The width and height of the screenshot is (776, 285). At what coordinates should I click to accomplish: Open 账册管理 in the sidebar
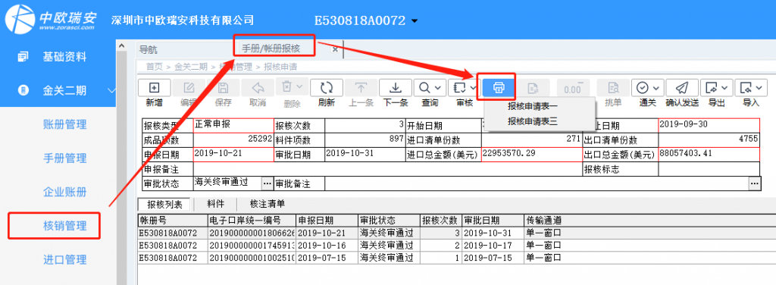coord(65,124)
